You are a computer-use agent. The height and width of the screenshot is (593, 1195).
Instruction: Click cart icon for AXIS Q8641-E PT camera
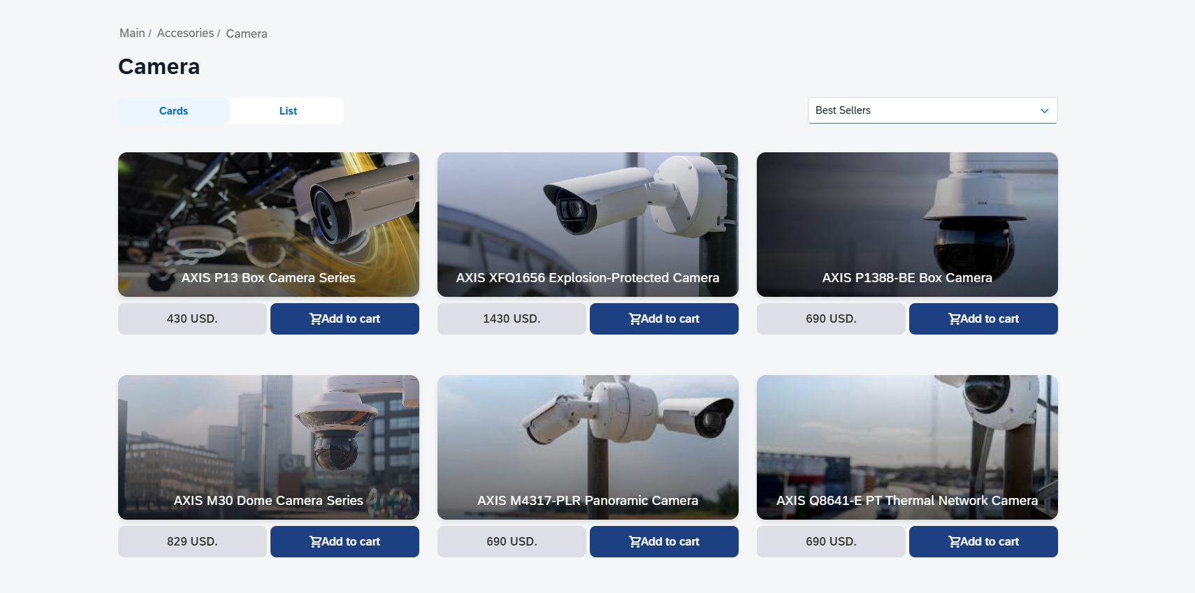point(954,542)
